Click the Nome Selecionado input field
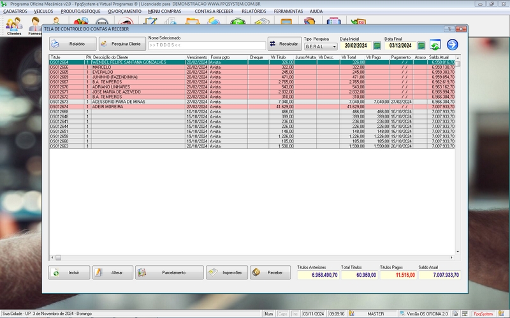This screenshot has height=318, width=510. click(x=207, y=46)
